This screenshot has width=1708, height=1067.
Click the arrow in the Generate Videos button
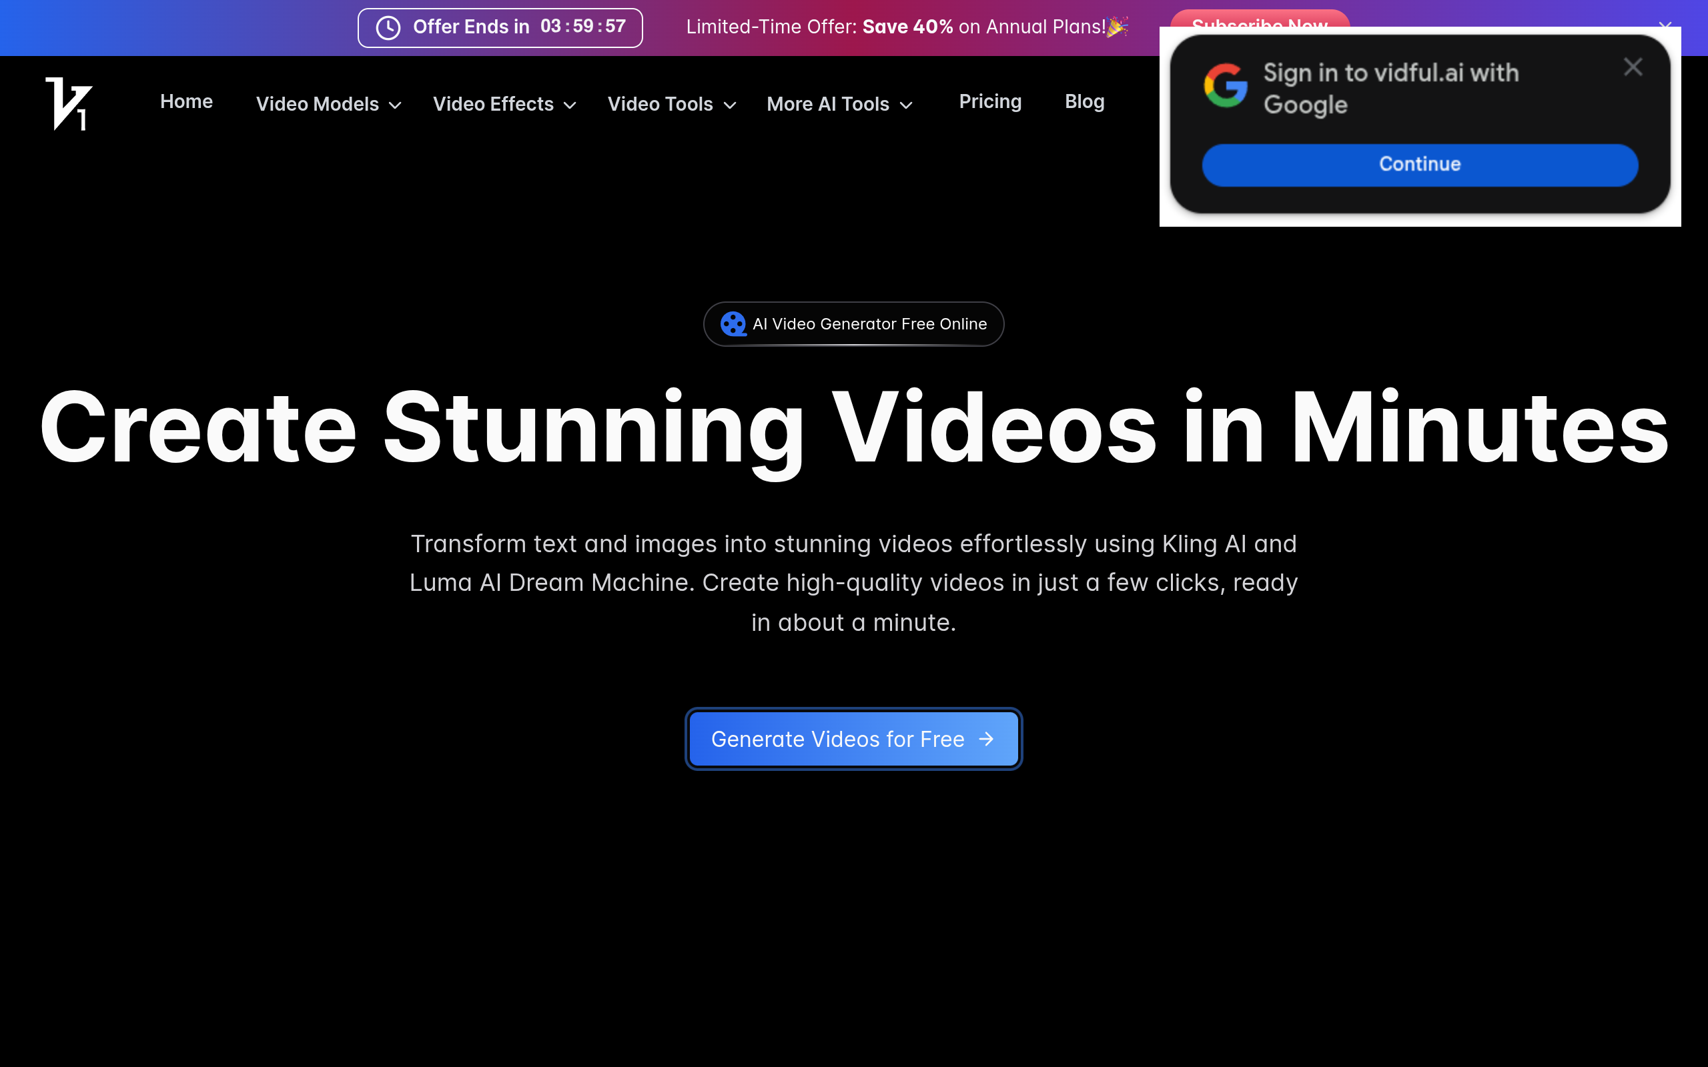tap(986, 739)
